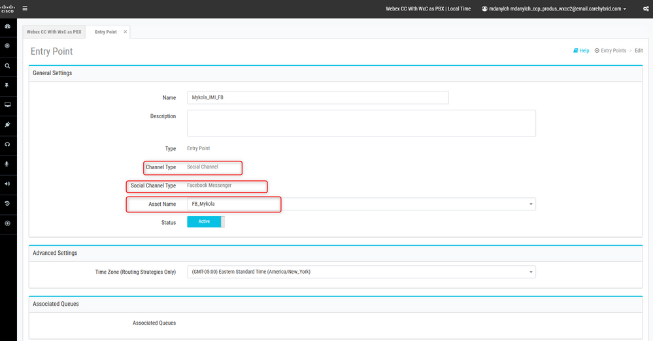Click the Name label

pyautogui.click(x=169, y=98)
